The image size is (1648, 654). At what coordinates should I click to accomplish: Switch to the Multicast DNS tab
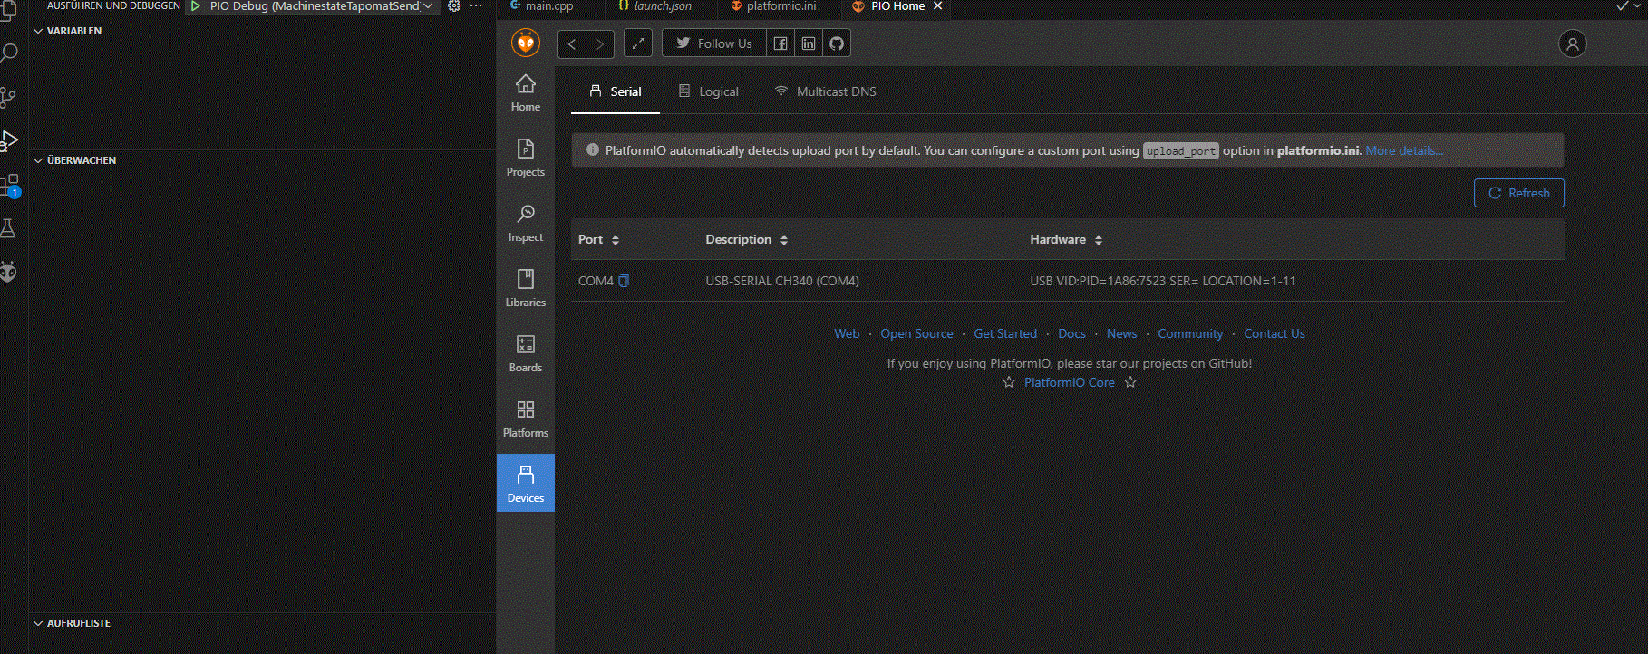(826, 91)
